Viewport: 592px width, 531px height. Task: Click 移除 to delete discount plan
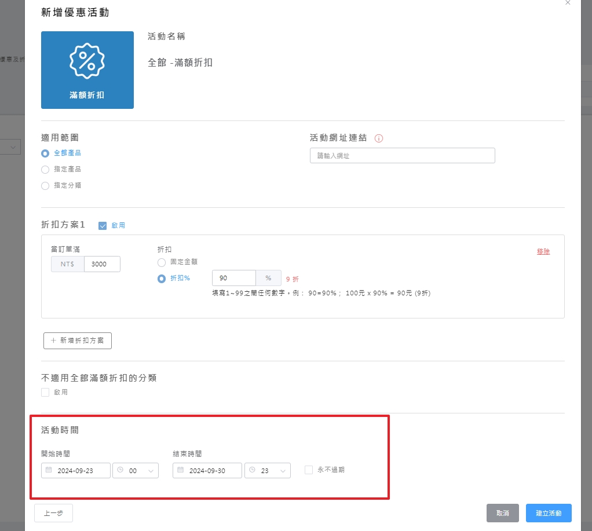pyautogui.click(x=543, y=252)
